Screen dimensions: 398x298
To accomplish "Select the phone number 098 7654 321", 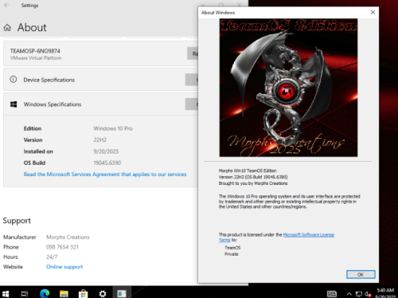I will 62,247.
